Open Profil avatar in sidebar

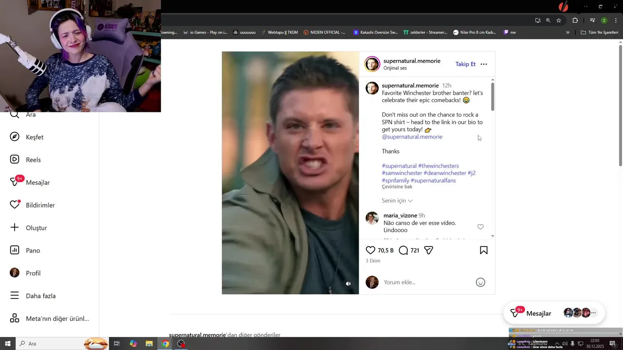coord(15,273)
